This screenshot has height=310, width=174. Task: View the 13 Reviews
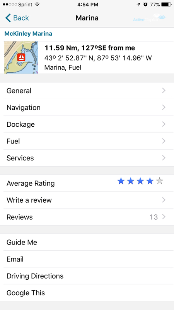tap(87, 217)
